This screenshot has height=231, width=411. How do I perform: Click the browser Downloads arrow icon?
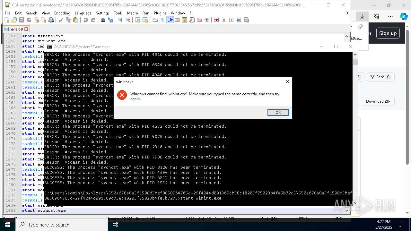362,16
